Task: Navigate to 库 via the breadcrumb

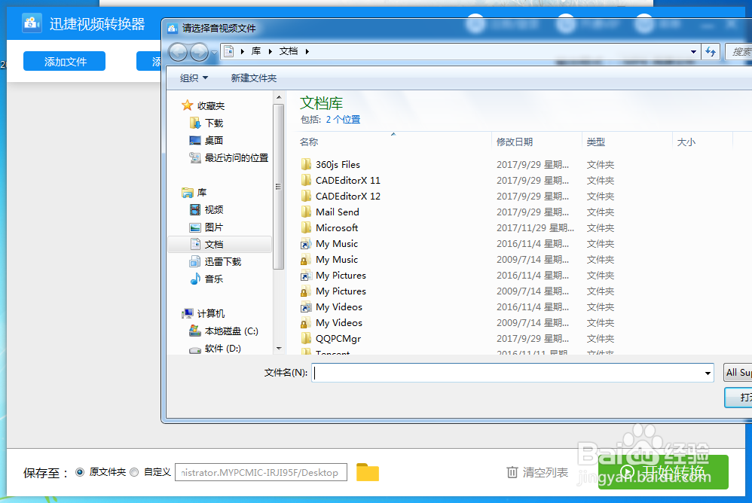Action: [x=255, y=50]
